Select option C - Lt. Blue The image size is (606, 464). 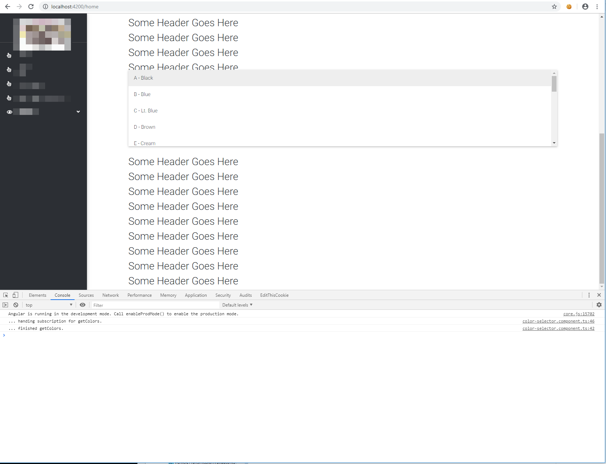(340, 111)
